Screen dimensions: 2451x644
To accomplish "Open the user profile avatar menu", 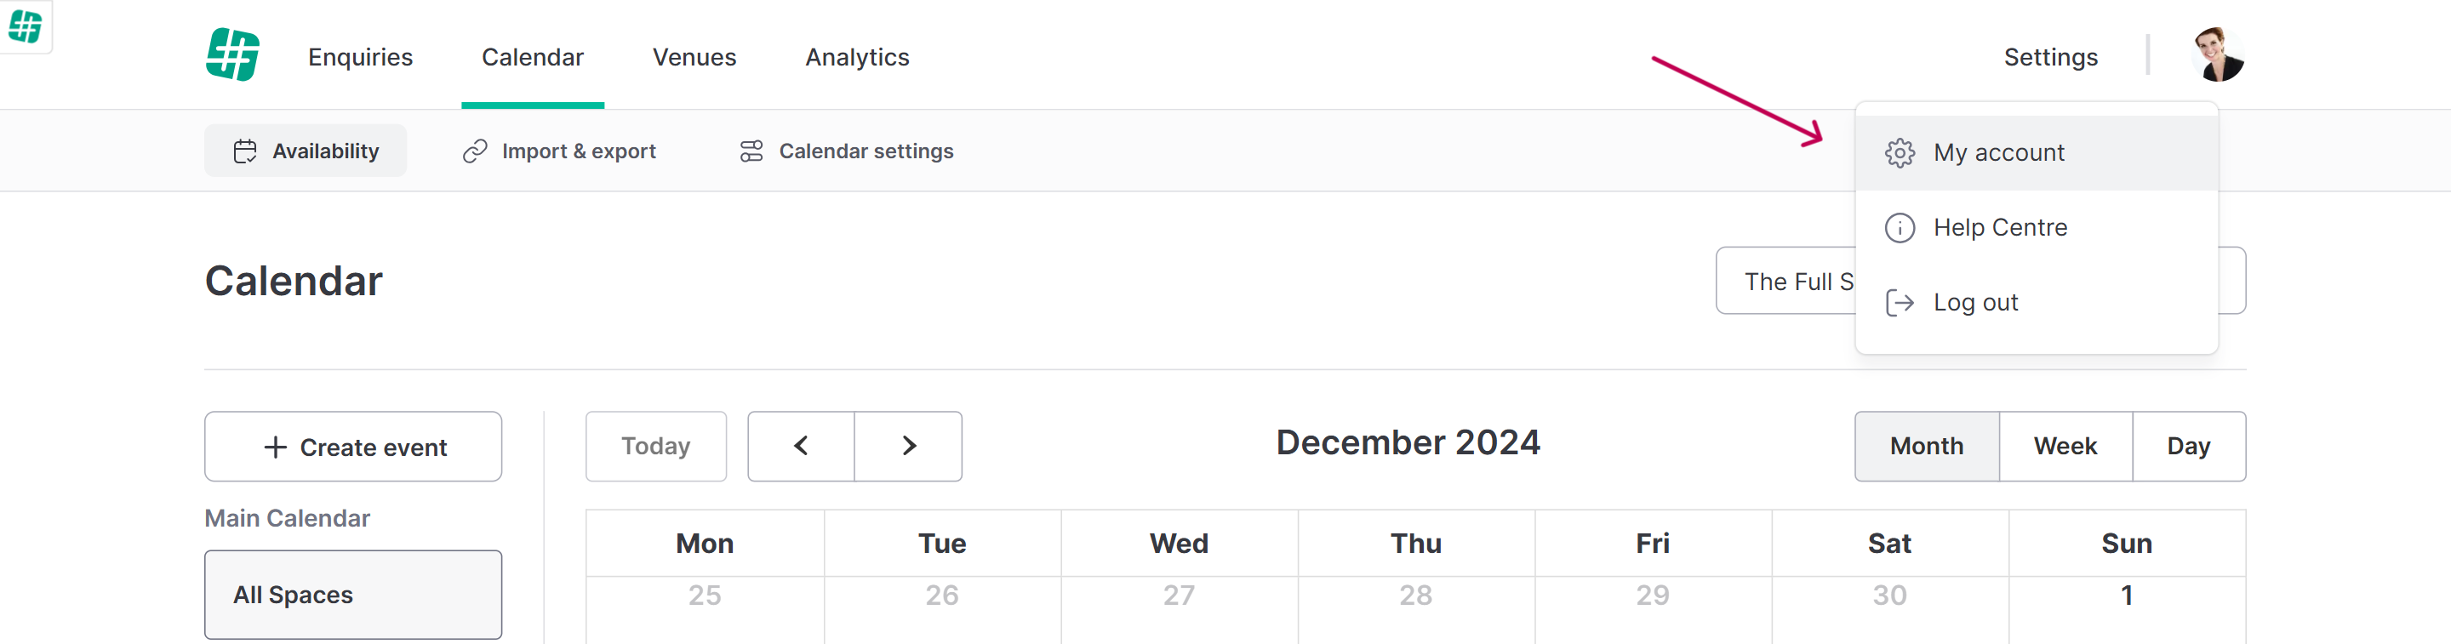I will tap(2217, 55).
